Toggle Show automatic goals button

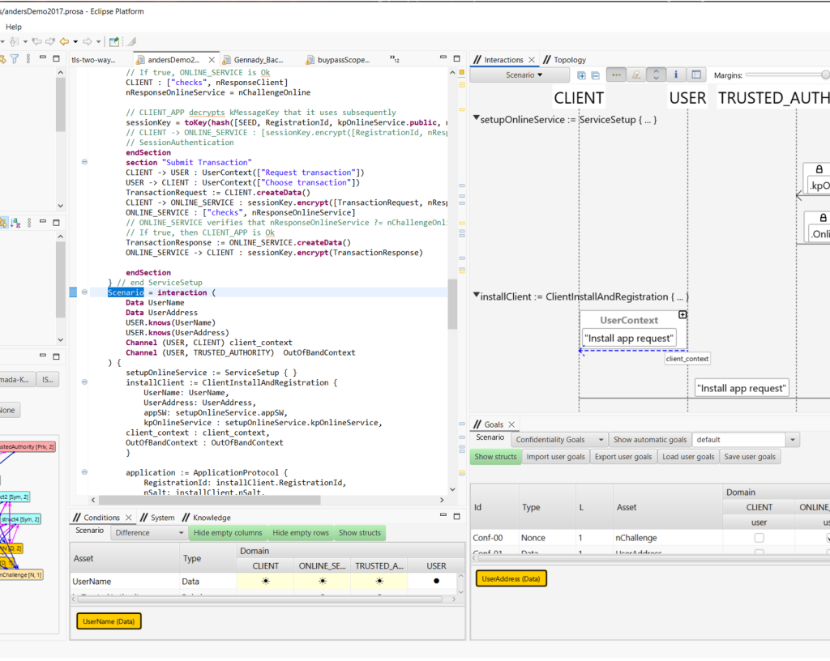649,439
